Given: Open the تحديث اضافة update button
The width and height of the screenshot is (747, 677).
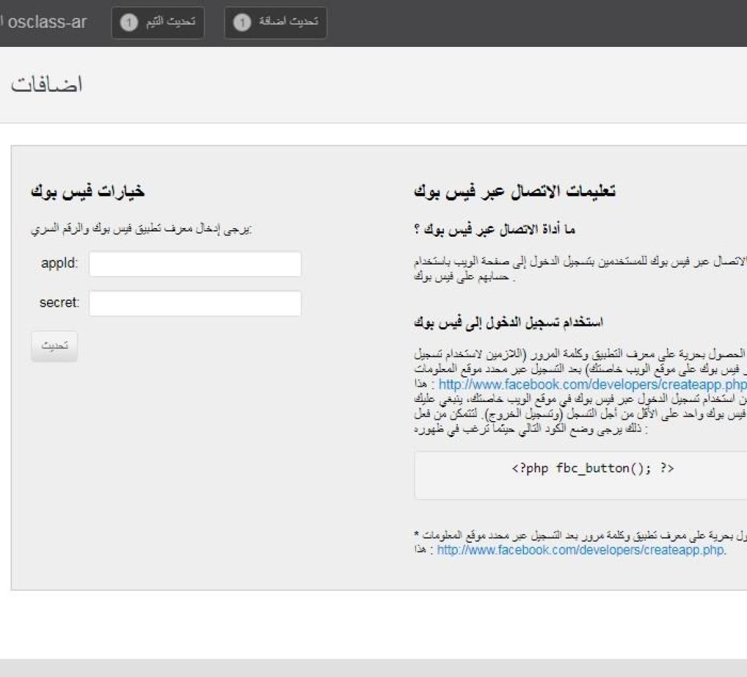Looking at the screenshot, I should pos(275,22).
